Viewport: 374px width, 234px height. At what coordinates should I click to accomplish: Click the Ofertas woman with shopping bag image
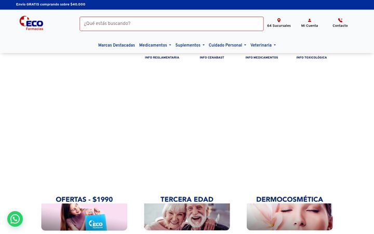pyautogui.click(x=84, y=217)
